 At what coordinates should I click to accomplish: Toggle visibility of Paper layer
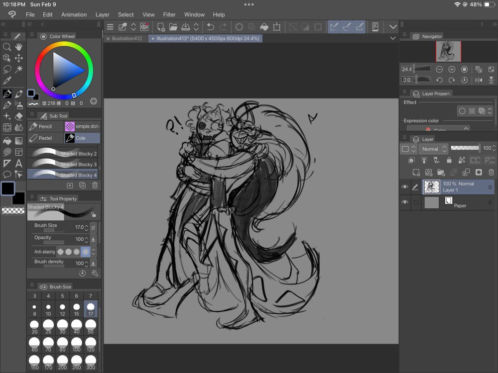pos(405,202)
